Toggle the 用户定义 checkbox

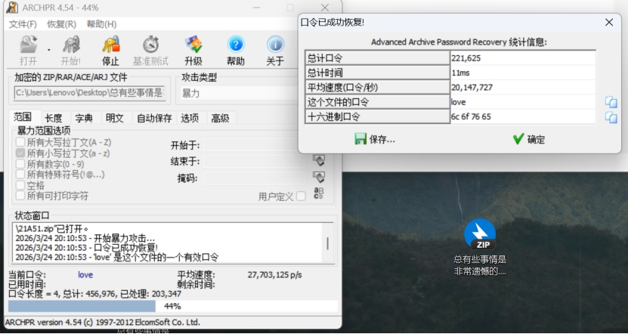301,196
